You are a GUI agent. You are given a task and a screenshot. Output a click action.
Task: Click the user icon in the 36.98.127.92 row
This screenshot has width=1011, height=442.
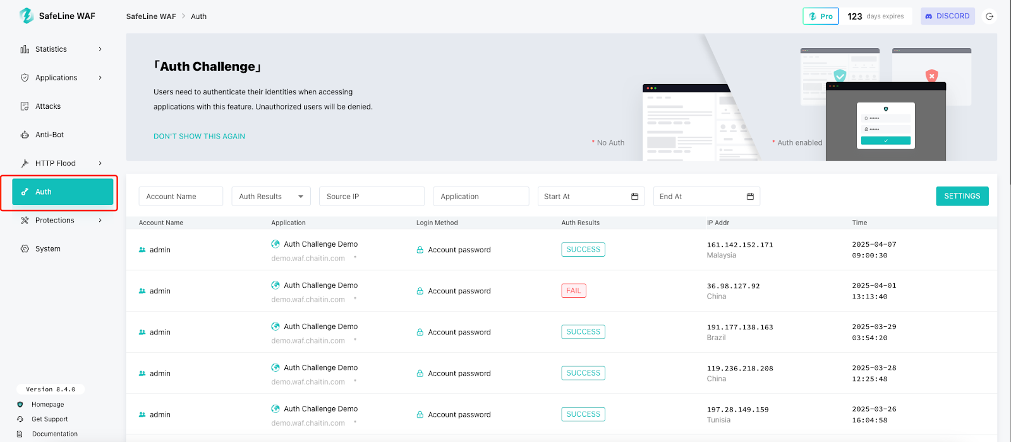tap(142, 291)
